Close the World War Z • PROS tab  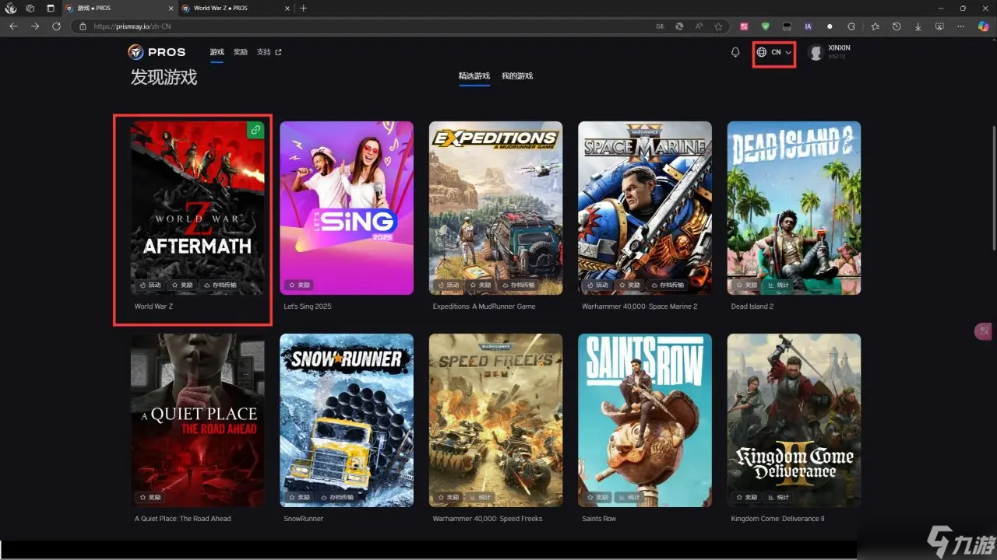287,8
